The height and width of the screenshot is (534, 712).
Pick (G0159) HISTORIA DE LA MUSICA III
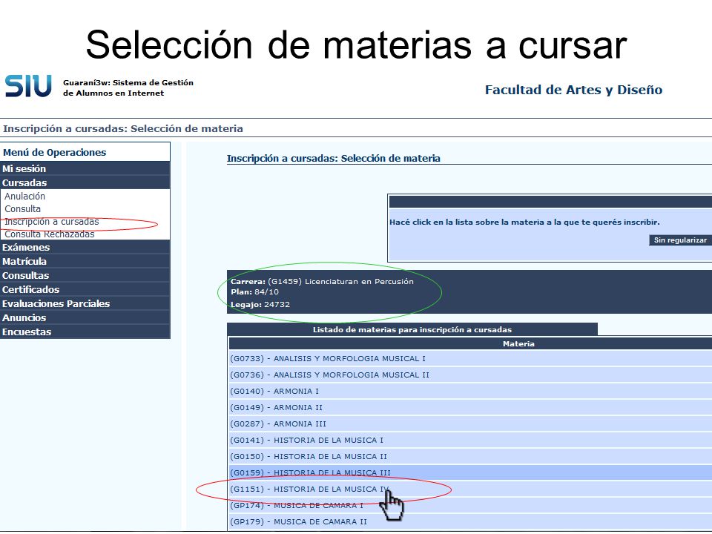(x=470, y=472)
